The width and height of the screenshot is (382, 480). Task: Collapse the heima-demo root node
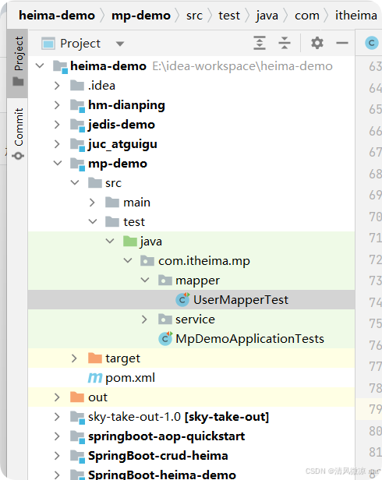(x=40, y=65)
